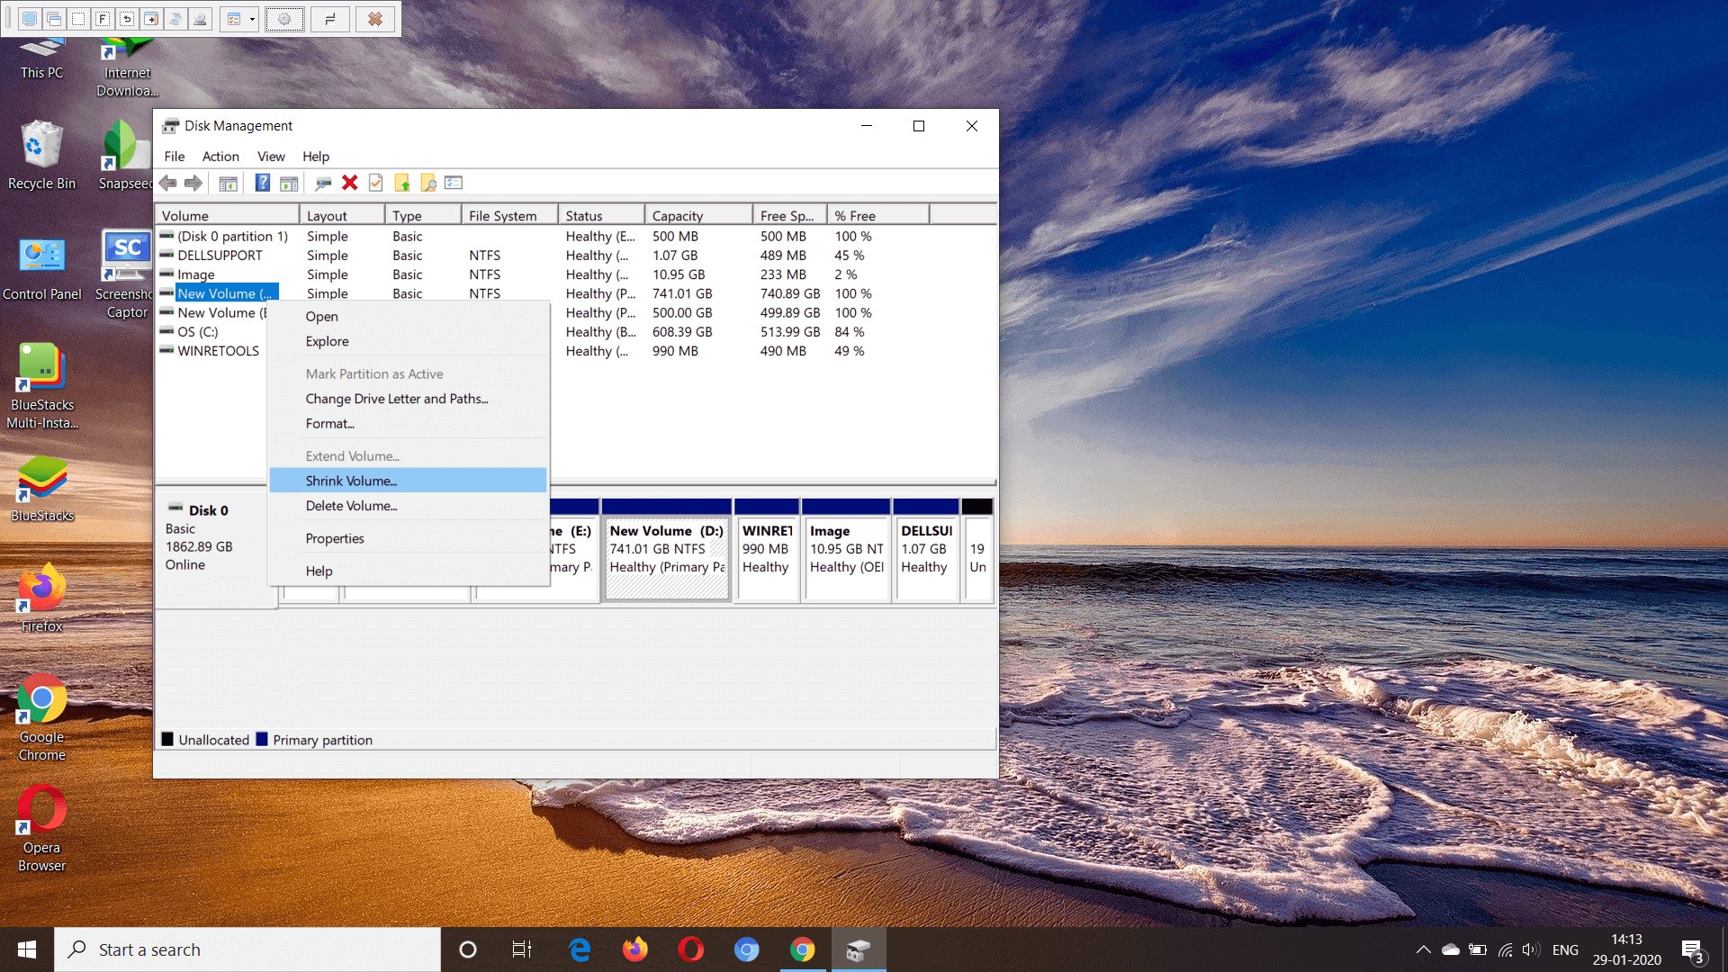The height and width of the screenshot is (972, 1728).
Task: Click Change Drive Letter and Paths option
Action: click(396, 399)
